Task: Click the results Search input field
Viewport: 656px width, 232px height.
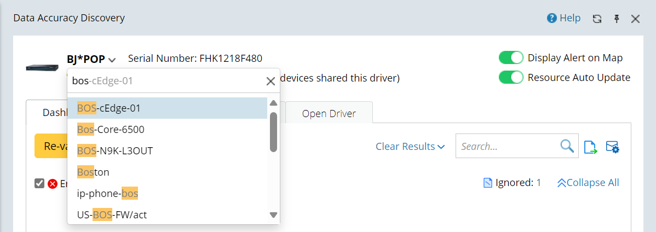Action: point(507,147)
